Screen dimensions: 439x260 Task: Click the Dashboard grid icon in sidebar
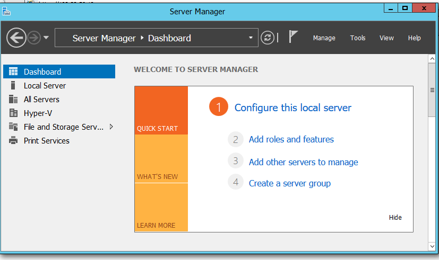(13, 71)
